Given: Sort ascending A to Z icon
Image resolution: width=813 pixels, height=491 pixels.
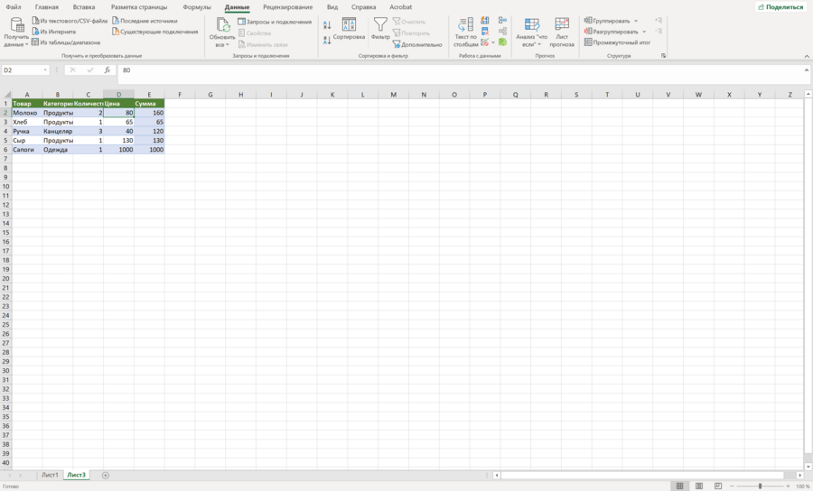Looking at the screenshot, I should pos(327,25).
